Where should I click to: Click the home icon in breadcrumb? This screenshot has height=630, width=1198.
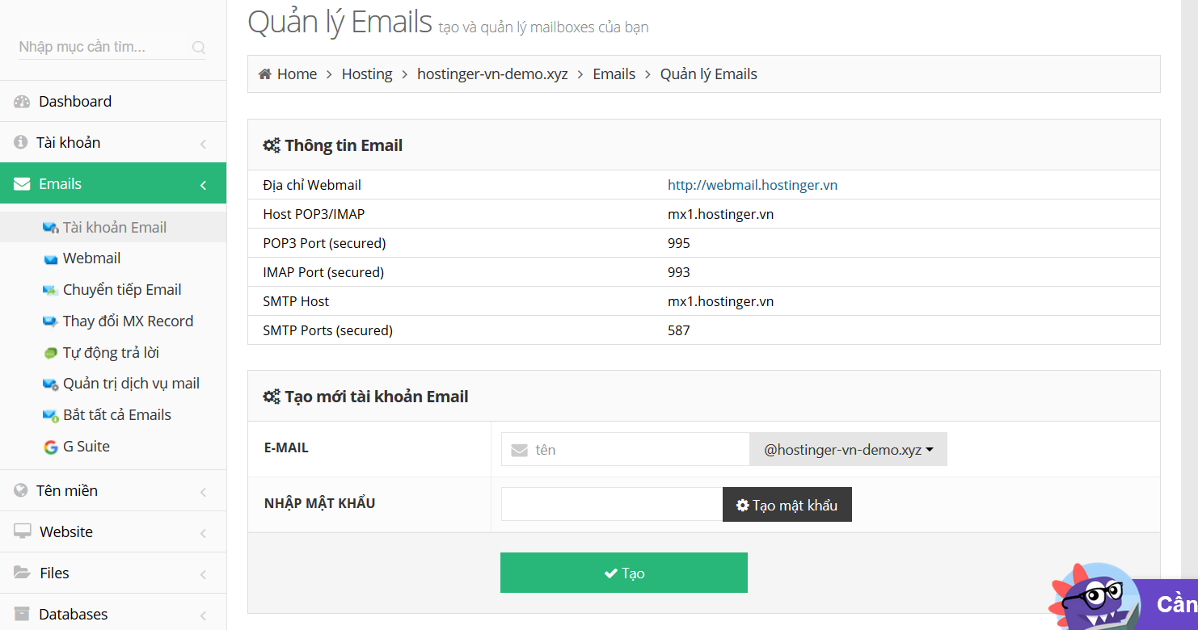[264, 74]
